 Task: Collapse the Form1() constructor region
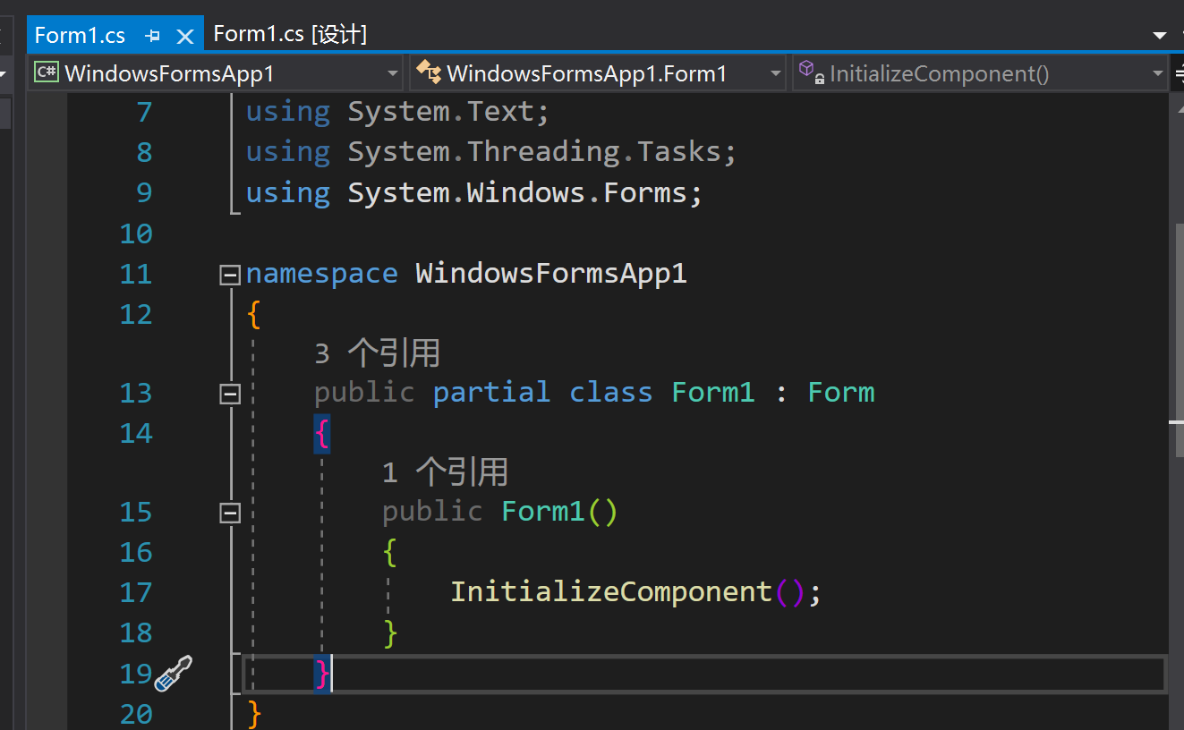click(x=230, y=513)
